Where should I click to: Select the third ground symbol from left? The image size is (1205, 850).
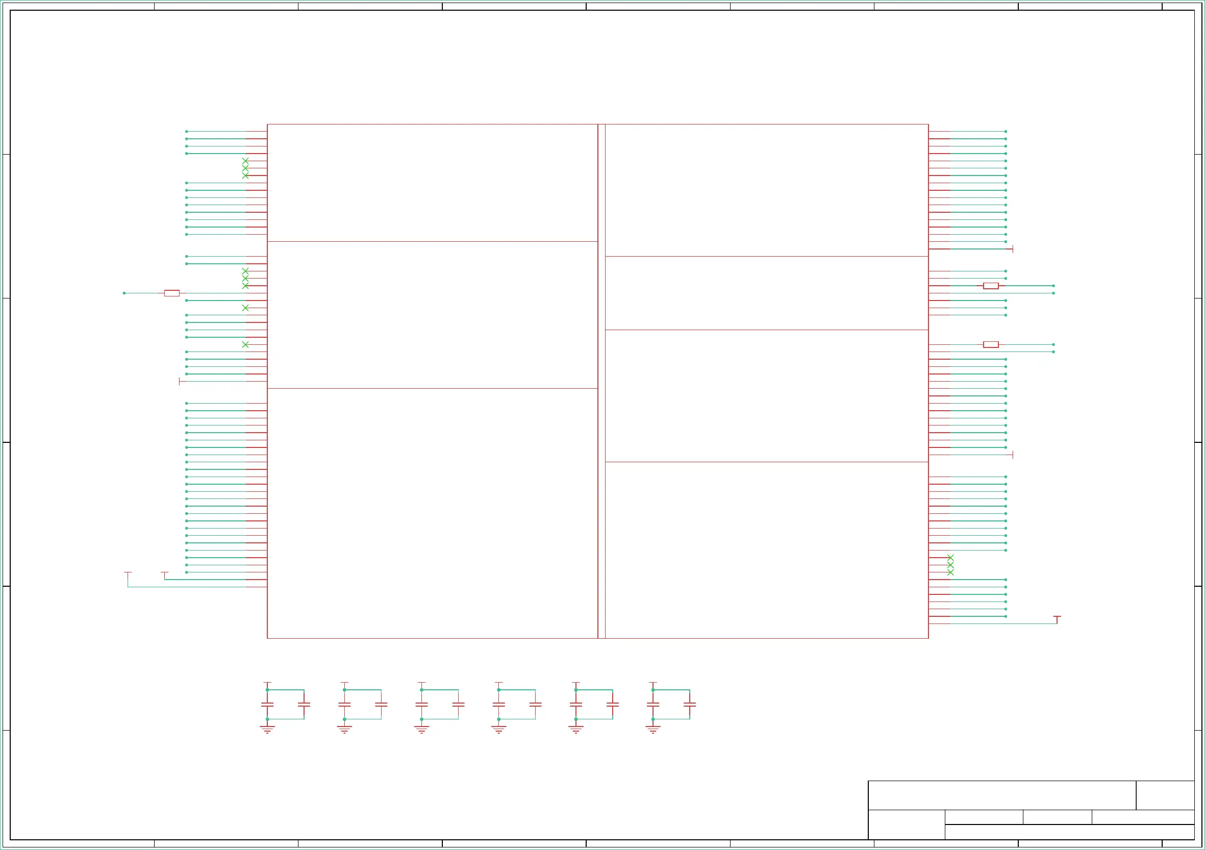point(421,729)
